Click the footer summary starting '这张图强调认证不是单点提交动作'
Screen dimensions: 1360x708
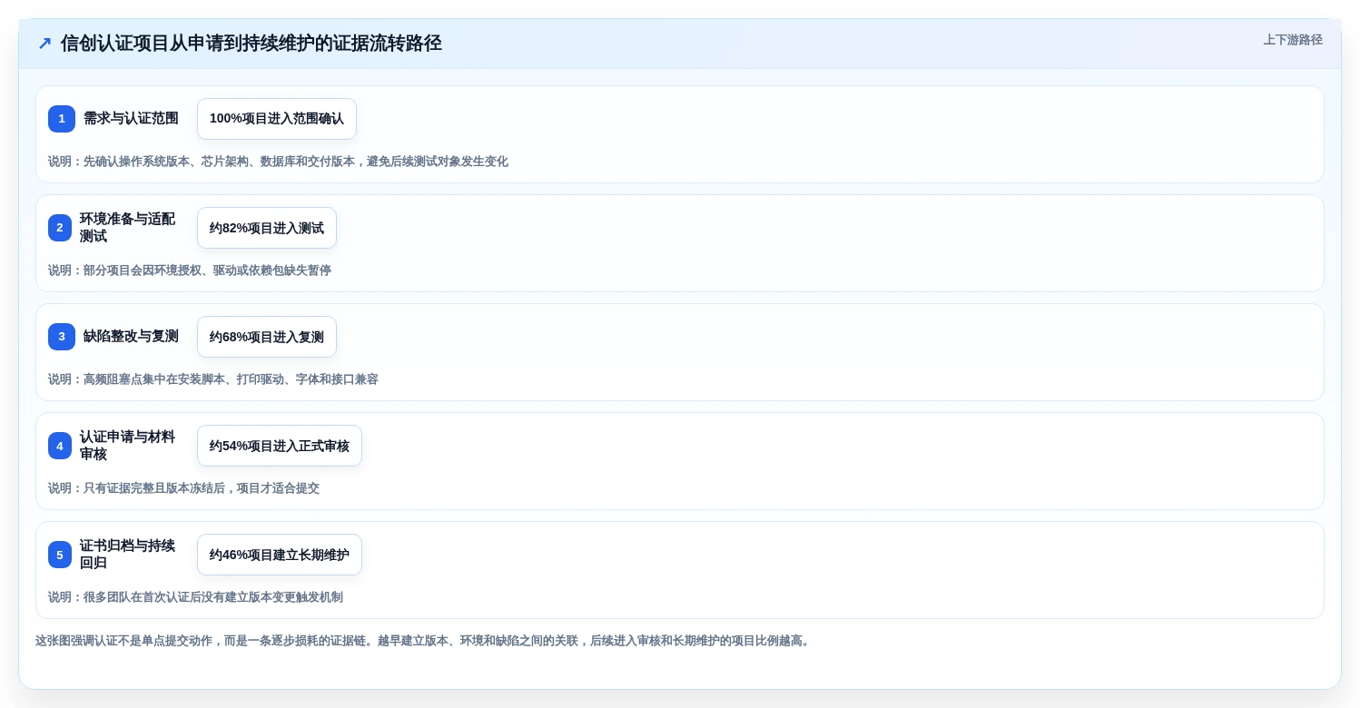pyautogui.click(x=424, y=641)
